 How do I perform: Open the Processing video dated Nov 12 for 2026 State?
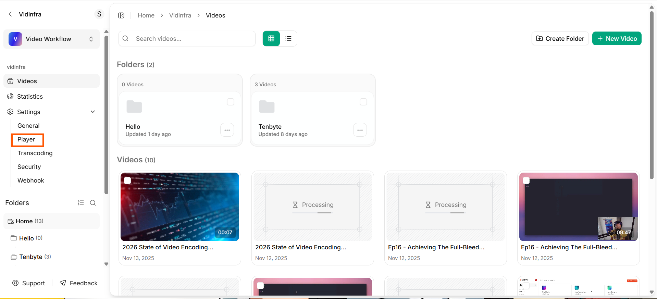pyautogui.click(x=313, y=207)
